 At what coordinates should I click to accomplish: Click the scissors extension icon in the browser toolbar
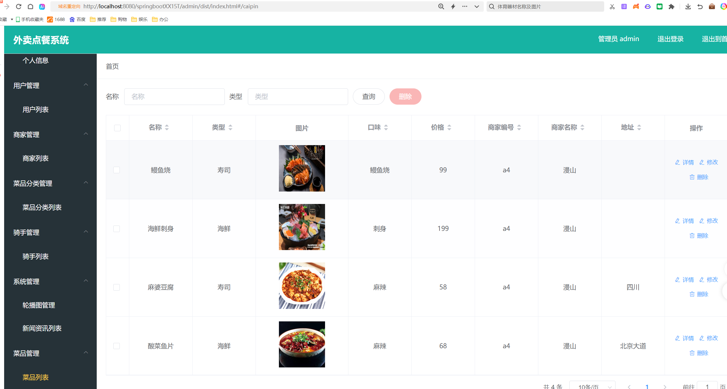pos(612,6)
